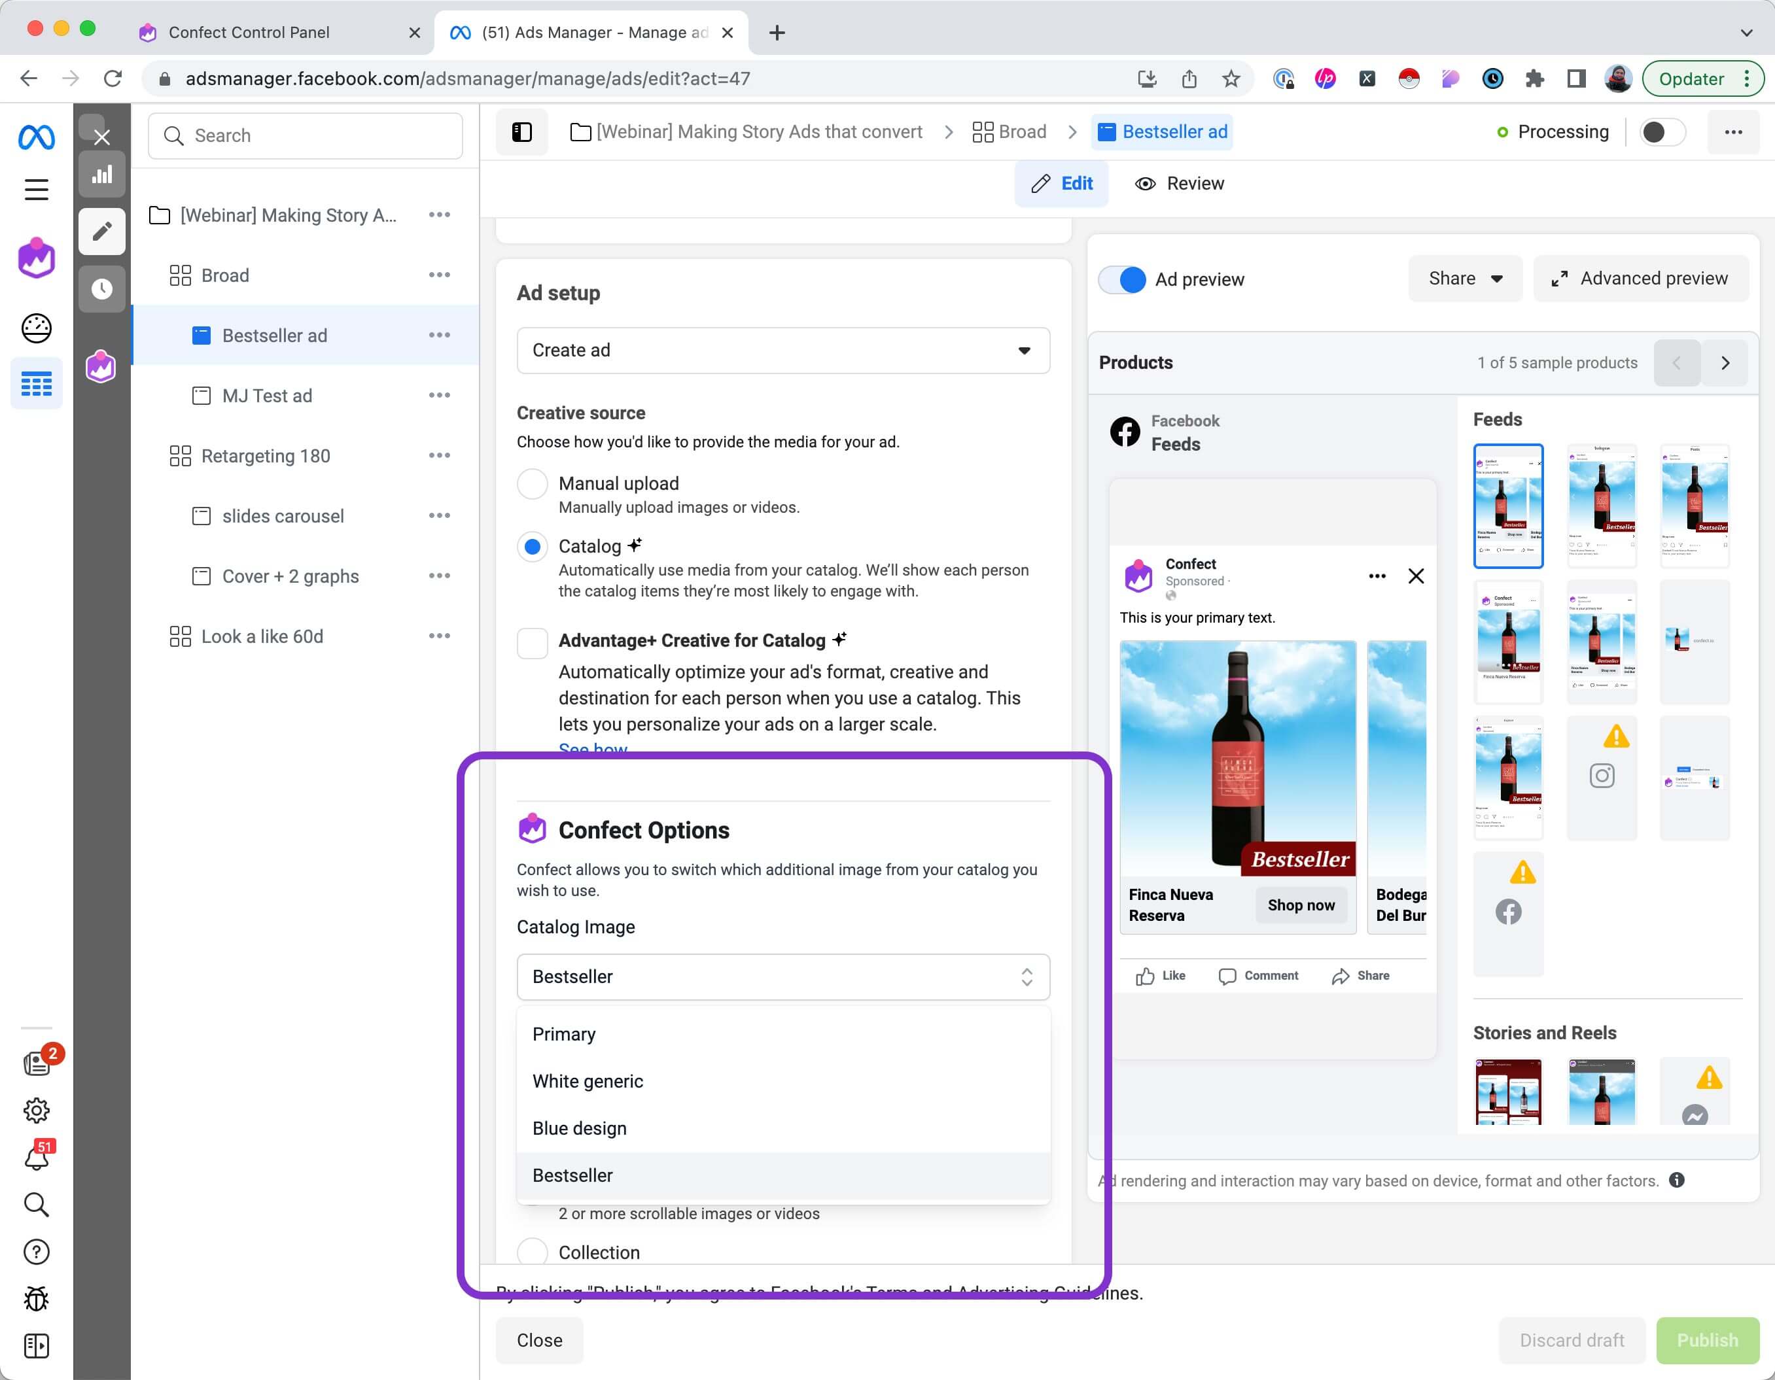The width and height of the screenshot is (1775, 1380).
Task: Choose Primary from the catalog image list
Action: [783, 1034]
